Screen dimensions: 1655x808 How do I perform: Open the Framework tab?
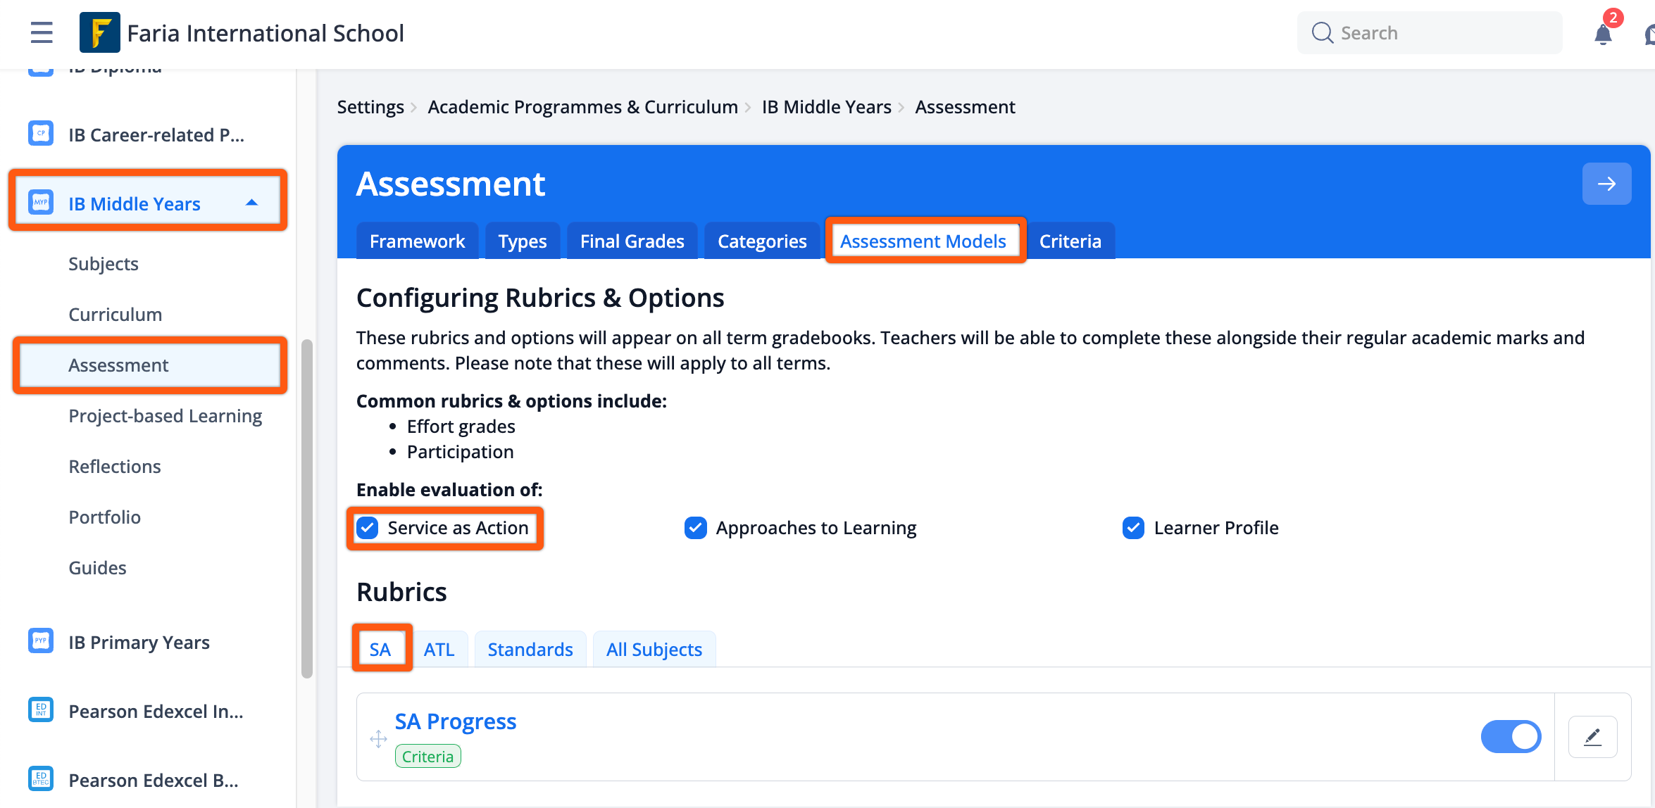point(417,241)
